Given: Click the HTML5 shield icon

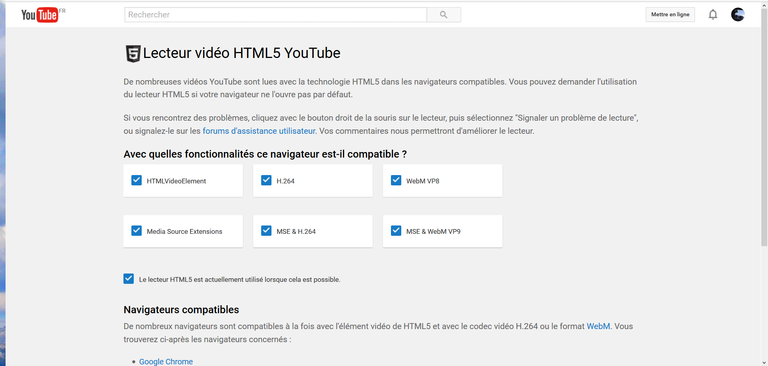Looking at the screenshot, I should coord(133,54).
